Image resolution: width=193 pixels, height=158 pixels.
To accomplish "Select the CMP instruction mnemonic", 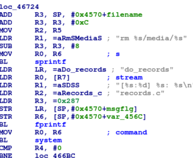I will (x=6, y=148).
